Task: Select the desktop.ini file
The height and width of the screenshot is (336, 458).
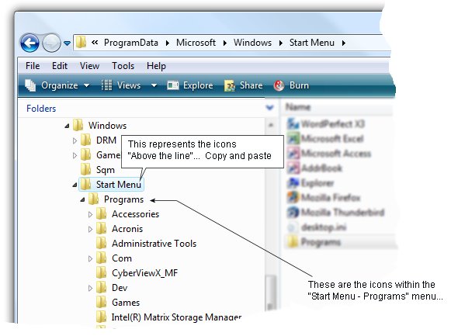Action: coord(317,227)
